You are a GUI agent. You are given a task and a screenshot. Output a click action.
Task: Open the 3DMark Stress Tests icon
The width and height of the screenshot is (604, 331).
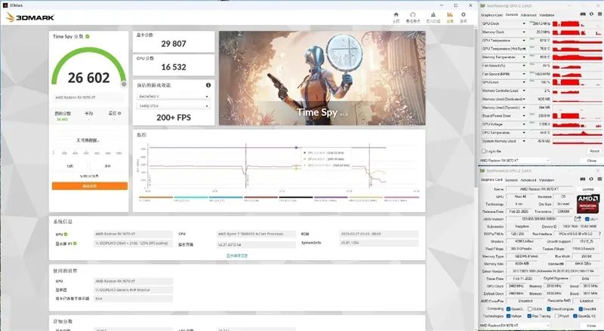click(433, 14)
